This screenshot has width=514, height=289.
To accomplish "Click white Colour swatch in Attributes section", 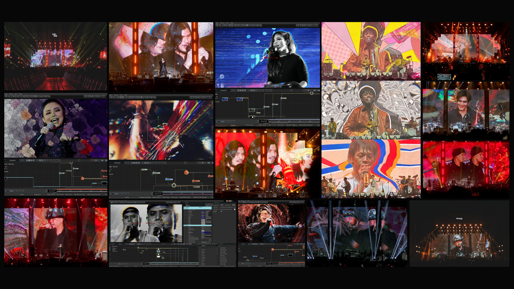I will 203,231.
